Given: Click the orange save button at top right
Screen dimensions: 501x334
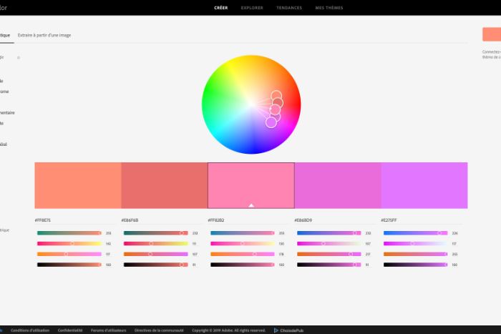Looking at the screenshot, I should point(491,35).
